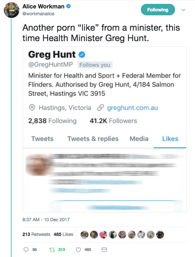Click the chain link icon beside website
The height and width of the screenshot is (257, 195).
click(x=100, y=108)
